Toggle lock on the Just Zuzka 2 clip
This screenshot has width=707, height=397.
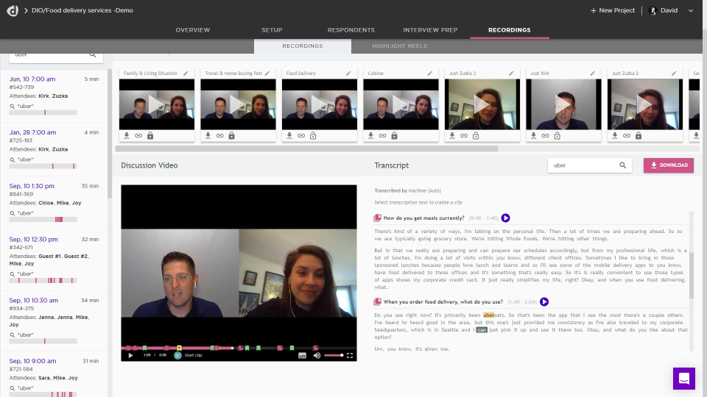click(639, 135)
